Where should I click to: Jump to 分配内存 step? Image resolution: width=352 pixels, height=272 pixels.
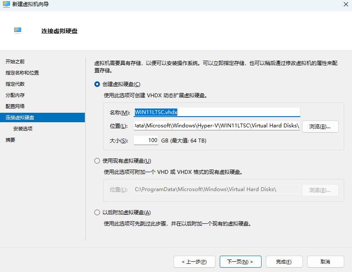(x=15, y=95)
